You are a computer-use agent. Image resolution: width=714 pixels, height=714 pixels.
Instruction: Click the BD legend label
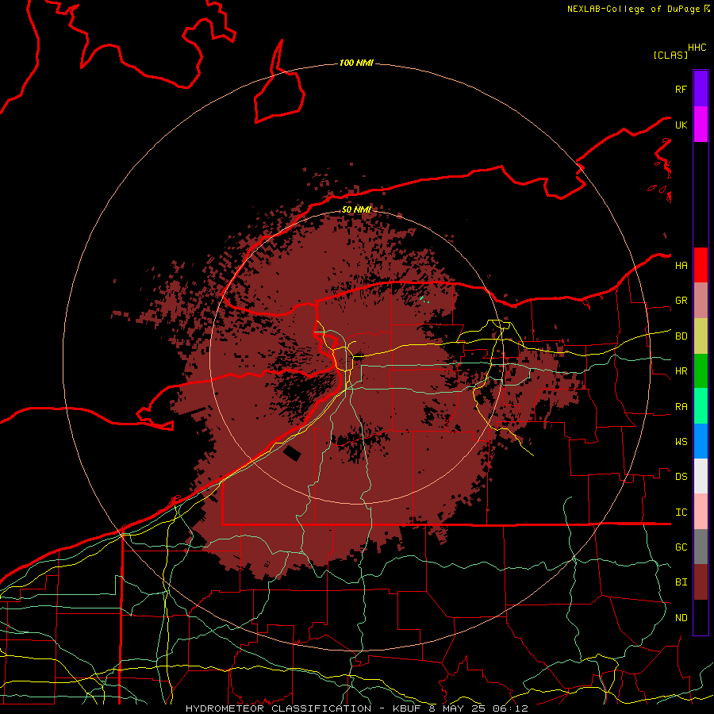click(x=681, y=336)
